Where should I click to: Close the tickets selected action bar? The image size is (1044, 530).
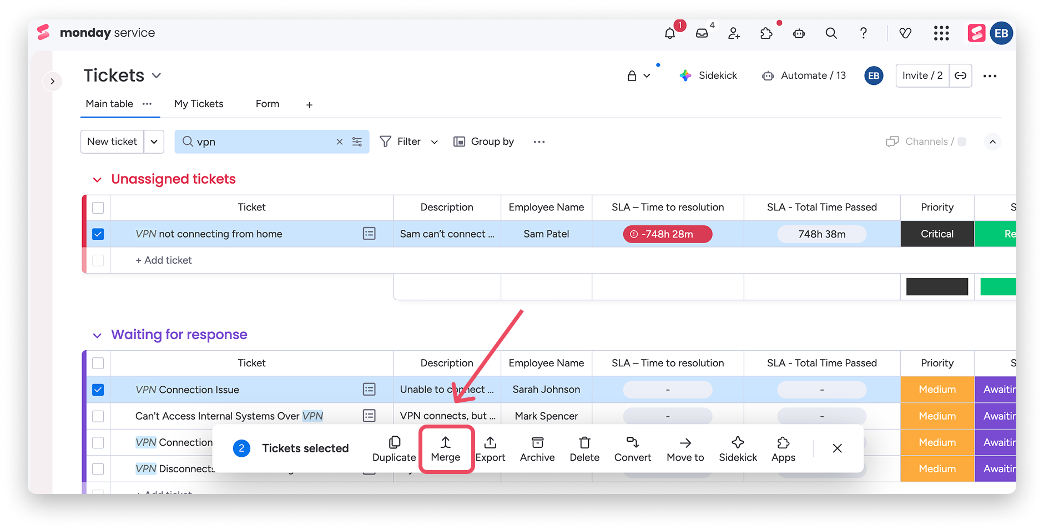(x=838, y=448)
